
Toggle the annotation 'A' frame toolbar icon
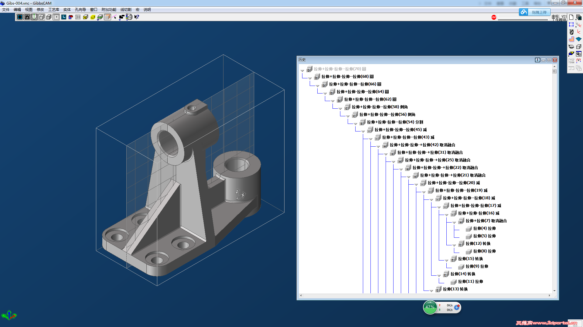[x=27, y=17]
